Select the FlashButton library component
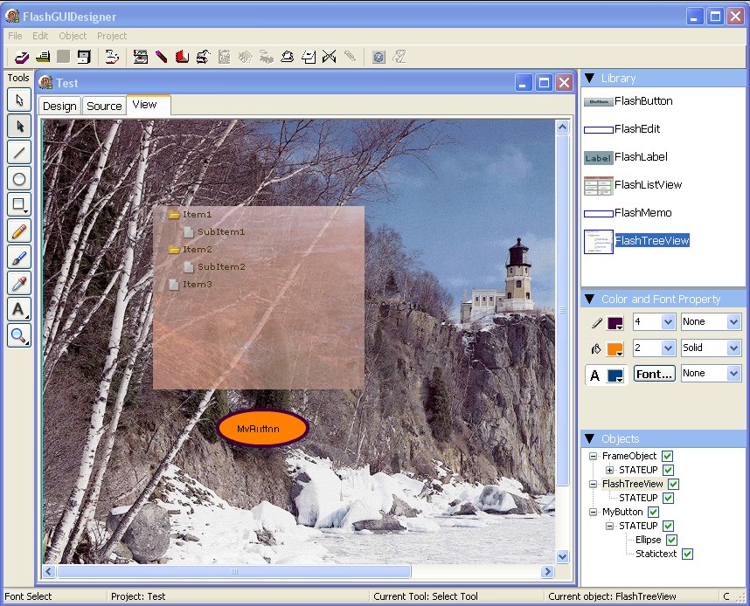Screen dimensions: 750x606 (643, 101)
